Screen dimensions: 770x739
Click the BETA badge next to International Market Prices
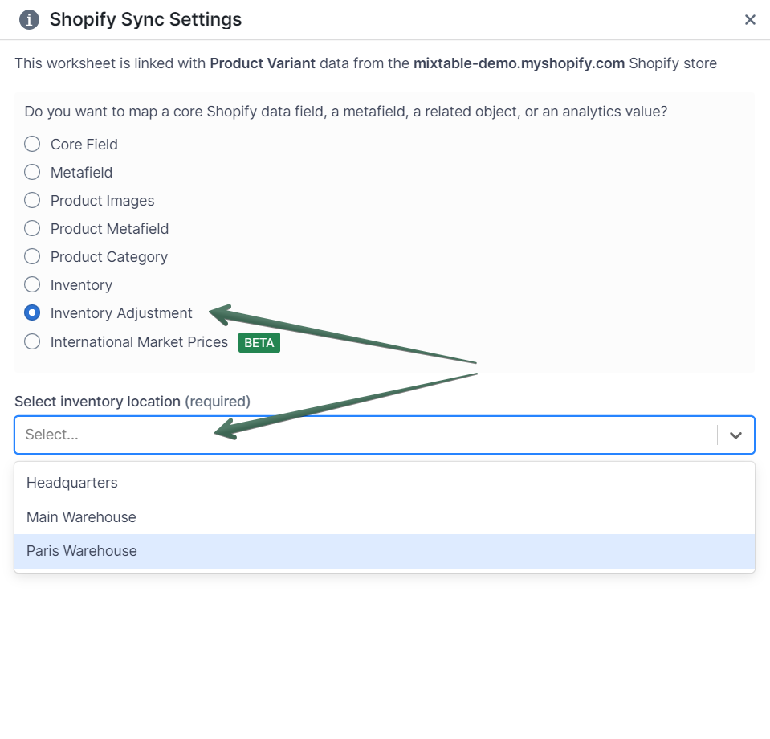(259, 342)
